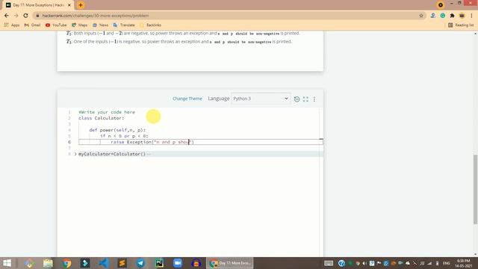Screen dimensions: 478x269
Task: Go forward in browser history
Action: [16, 16]
